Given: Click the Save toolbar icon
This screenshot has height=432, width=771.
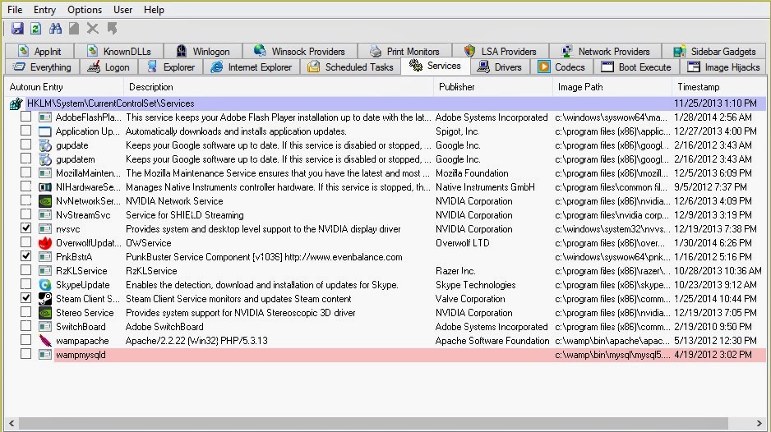Looking at the screenshot, I should (x=17, y=29).
